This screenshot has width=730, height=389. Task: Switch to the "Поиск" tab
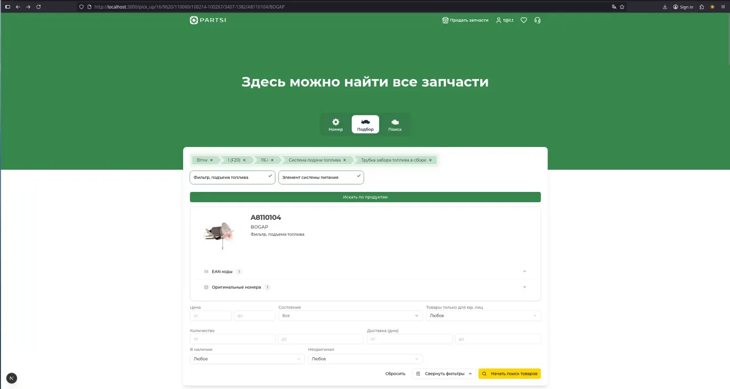[x=395, y=124]
